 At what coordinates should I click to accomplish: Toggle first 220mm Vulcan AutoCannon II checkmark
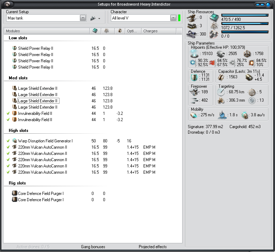[8, 147]
